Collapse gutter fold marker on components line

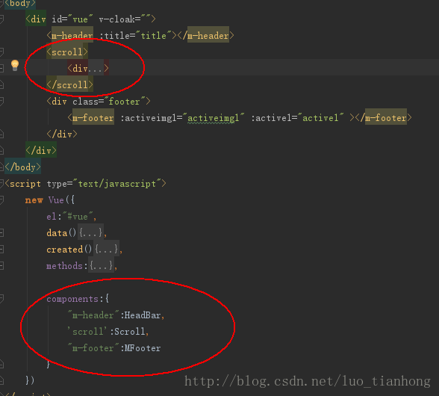click(1, 299)
